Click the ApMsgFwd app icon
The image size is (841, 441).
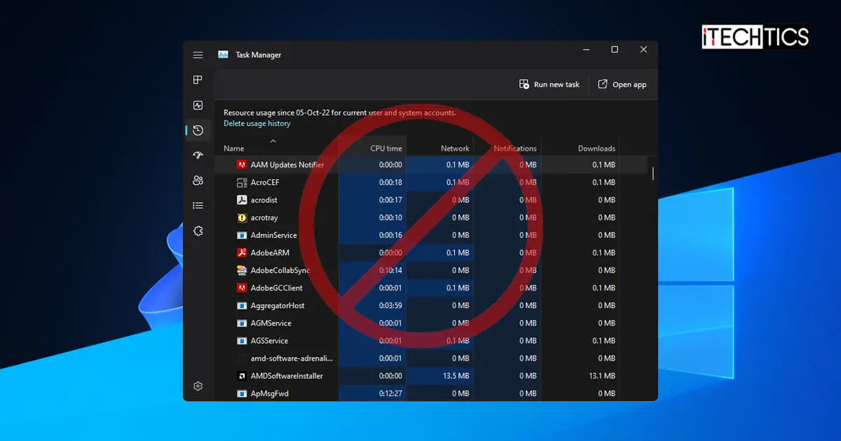(x=241, y=393)
